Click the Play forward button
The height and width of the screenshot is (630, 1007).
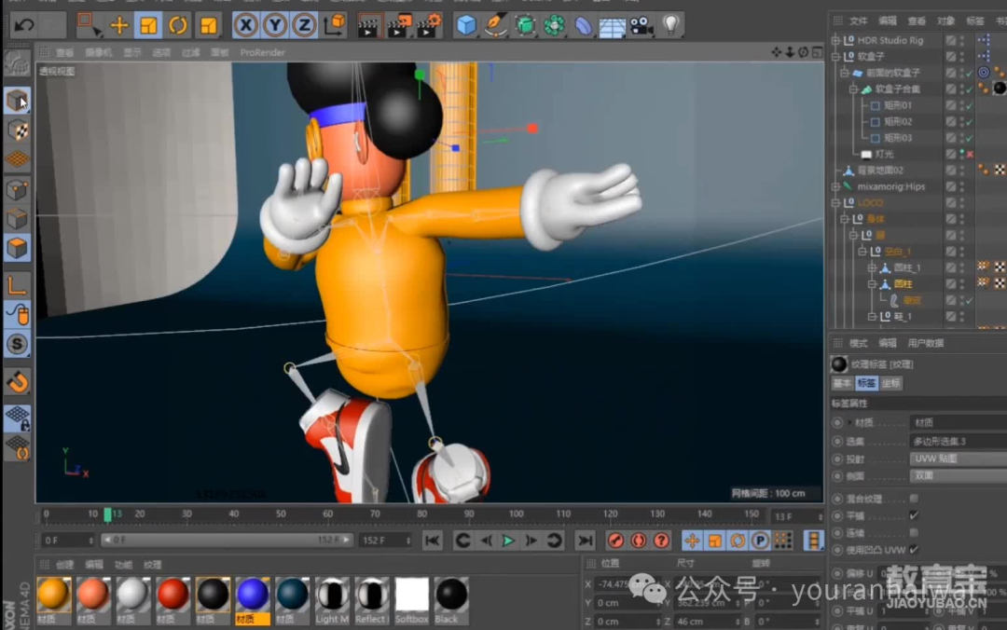point(508,541)
